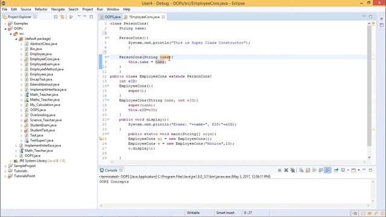Screen dimensions: 386x217
Task: Select EmployeeCons.java in Project Explorer
Action: [x=45, y=59]
